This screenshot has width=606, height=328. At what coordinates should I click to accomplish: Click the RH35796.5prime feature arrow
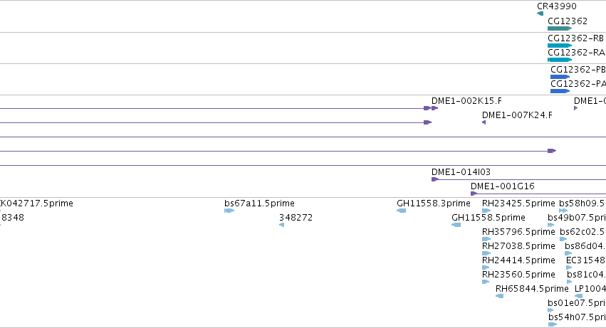[486, 239]
